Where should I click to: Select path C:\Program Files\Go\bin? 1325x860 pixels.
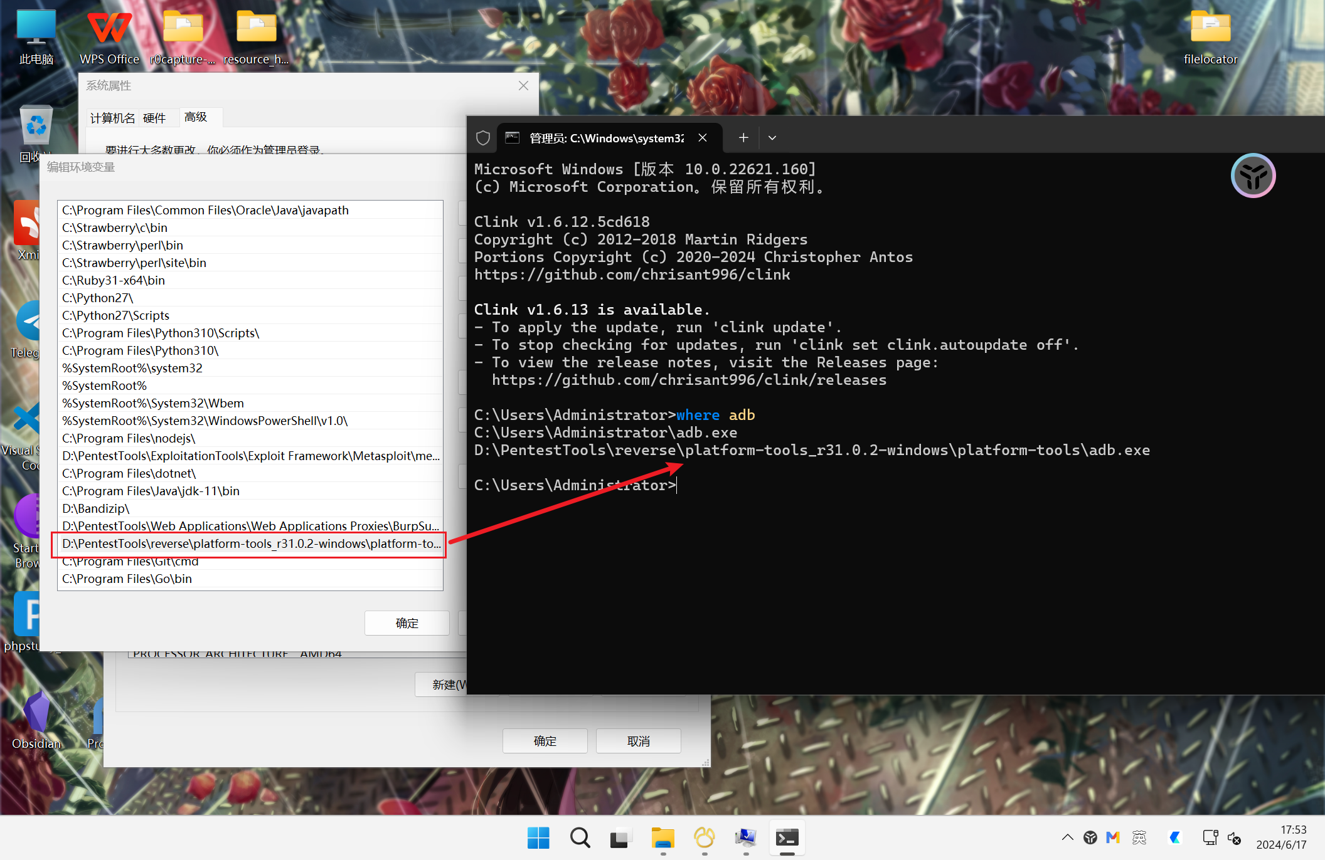pyautogui.click(x=250, y=579)
